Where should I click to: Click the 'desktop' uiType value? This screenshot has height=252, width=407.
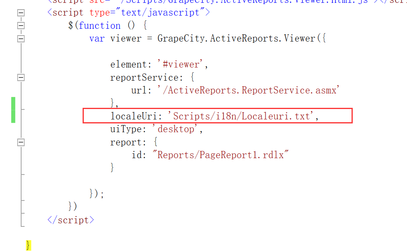pos(175,129)
